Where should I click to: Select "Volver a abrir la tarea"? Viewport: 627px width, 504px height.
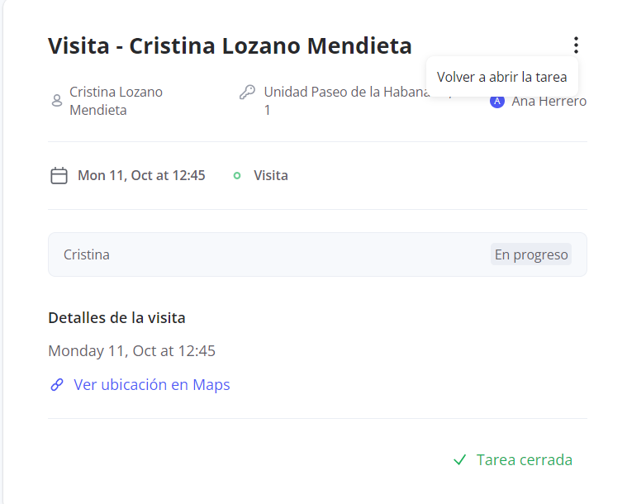[x=501, y=77]
